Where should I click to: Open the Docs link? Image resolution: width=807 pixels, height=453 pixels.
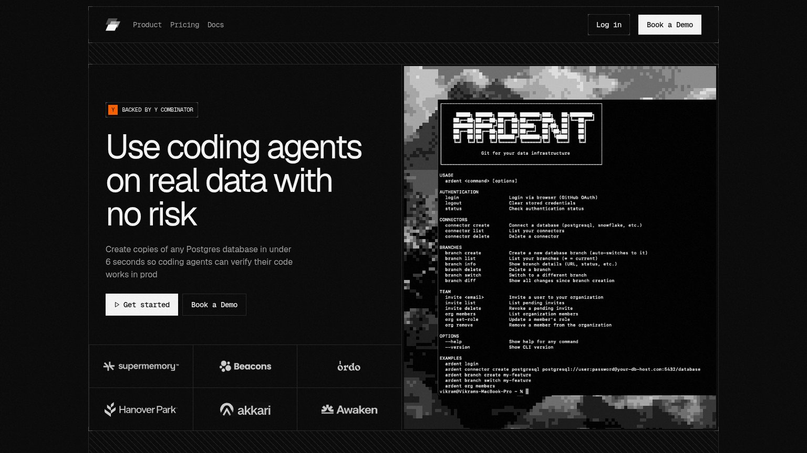215,25
